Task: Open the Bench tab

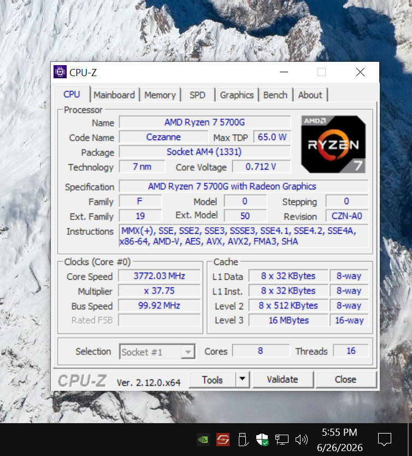Action: (x=275, y=95)
